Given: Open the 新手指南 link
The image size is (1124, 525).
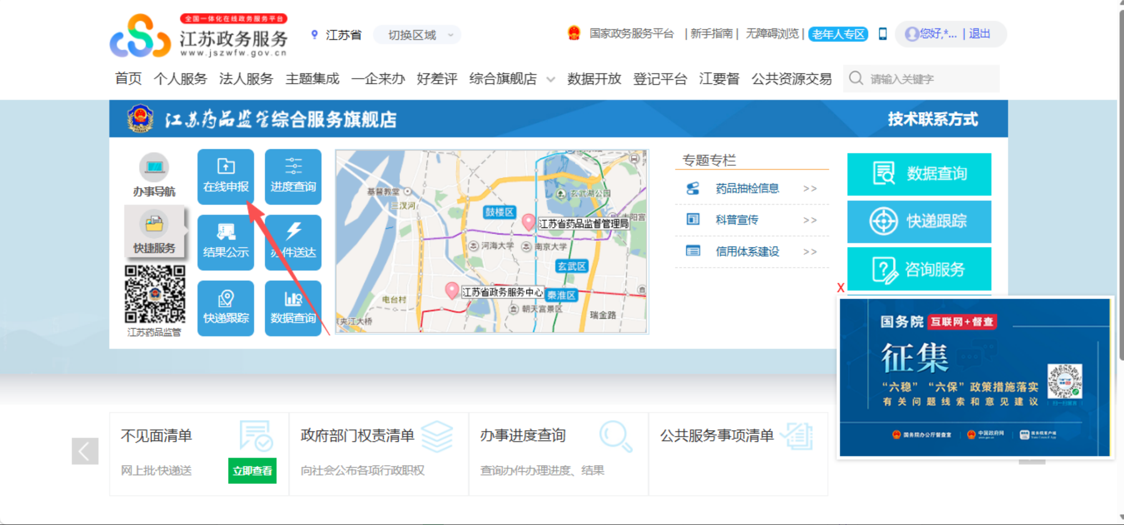Looking at the screenshot, I should (711, 34).
